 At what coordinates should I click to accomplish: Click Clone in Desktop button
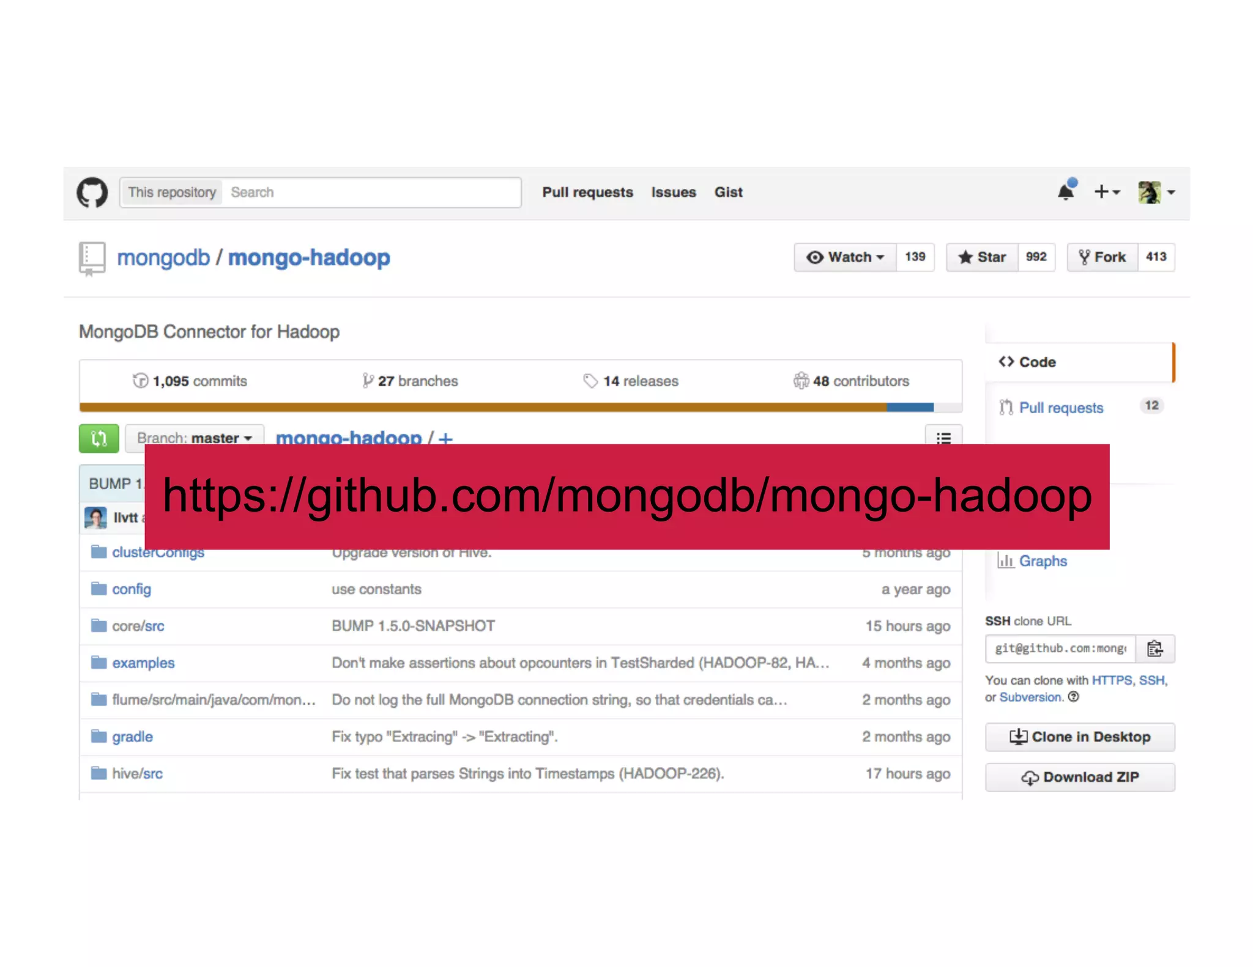pos(1080,737)
